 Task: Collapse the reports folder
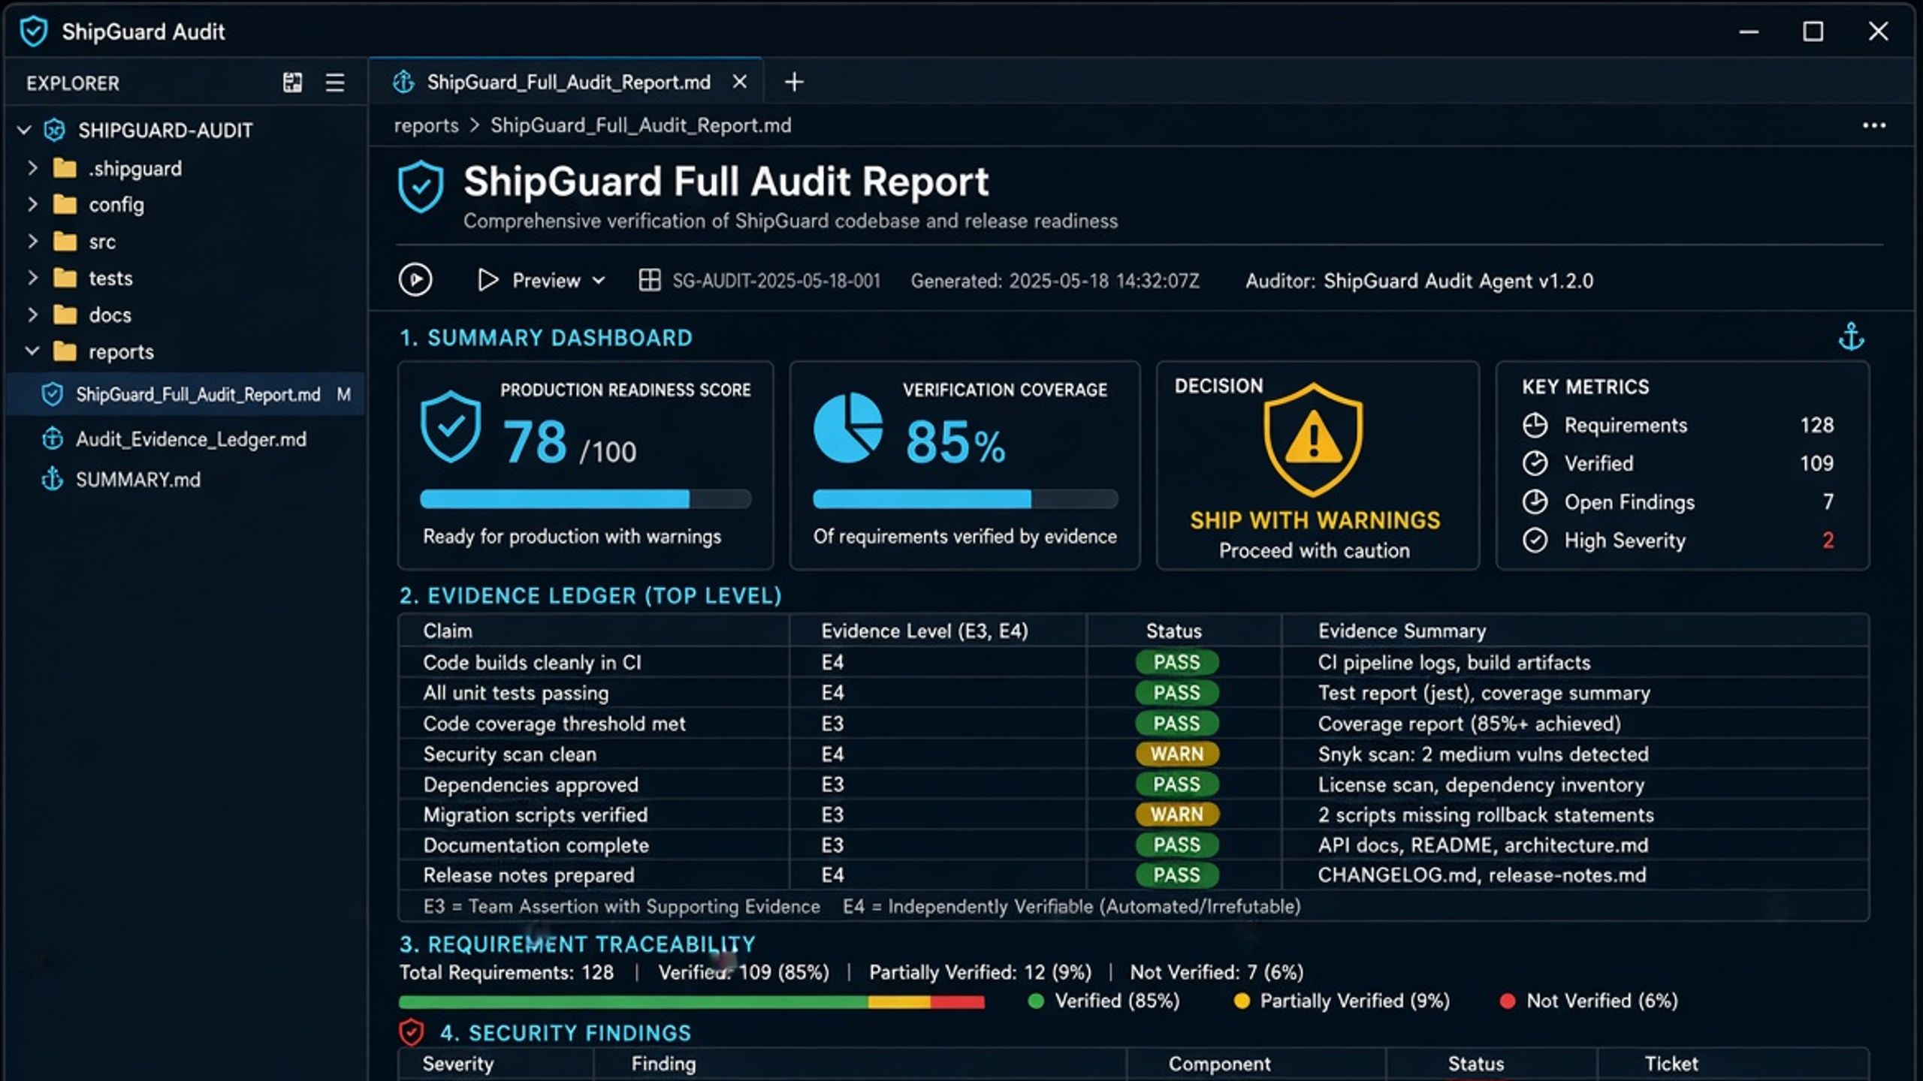coord(32,351)
